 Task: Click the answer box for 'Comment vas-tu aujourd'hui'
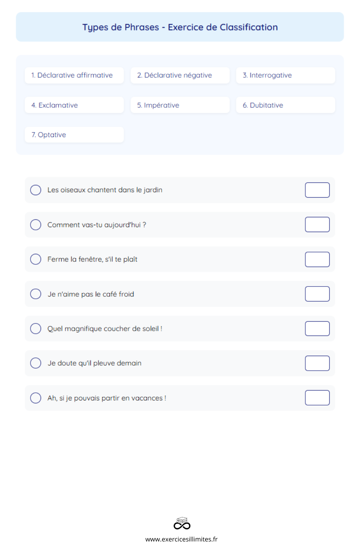click(317, 224)
